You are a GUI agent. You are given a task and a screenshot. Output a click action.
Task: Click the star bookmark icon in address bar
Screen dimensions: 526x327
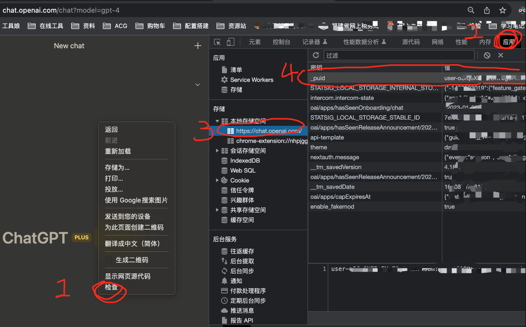tap(503, 10)
